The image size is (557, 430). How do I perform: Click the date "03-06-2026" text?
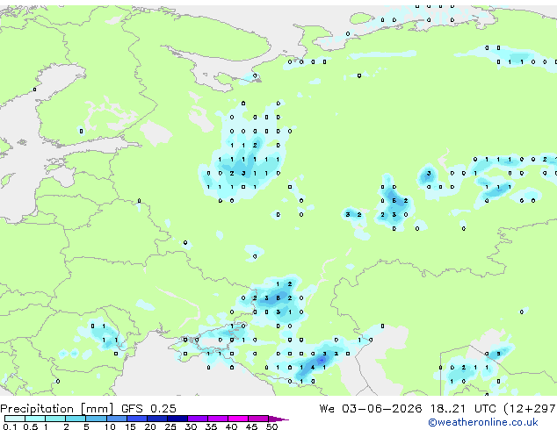pyautogui.click(x=382, y=409)
